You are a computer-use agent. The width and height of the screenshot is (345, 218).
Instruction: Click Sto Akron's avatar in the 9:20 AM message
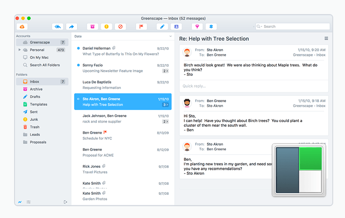[187, 52]
